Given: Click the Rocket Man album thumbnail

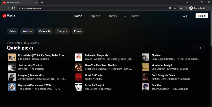Looking at the screenshot, I should click(x=12, y=57).
